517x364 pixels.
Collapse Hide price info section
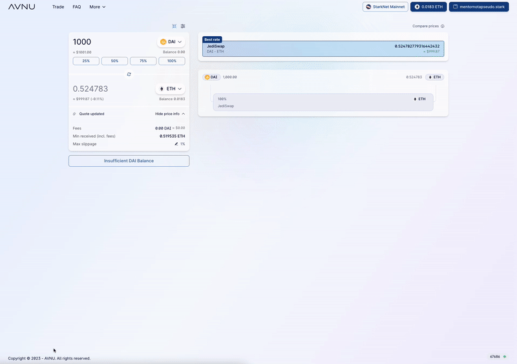coord(170,114)
